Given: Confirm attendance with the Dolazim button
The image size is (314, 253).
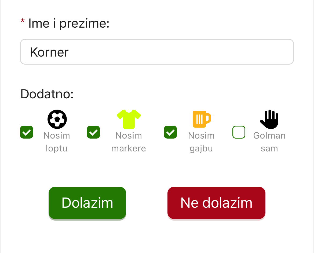Looking at the screenshot, I should click(x=87, y=203).
